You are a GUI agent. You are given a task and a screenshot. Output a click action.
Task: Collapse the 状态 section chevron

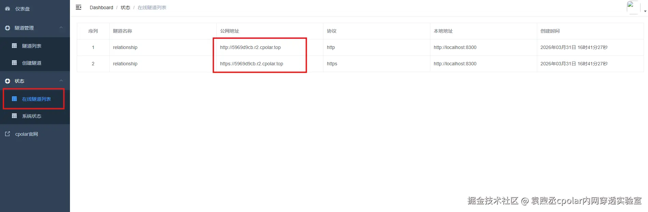(61, 81)
